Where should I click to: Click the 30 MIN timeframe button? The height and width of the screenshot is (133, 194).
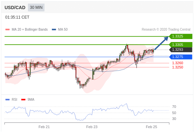tap(36, 7)
